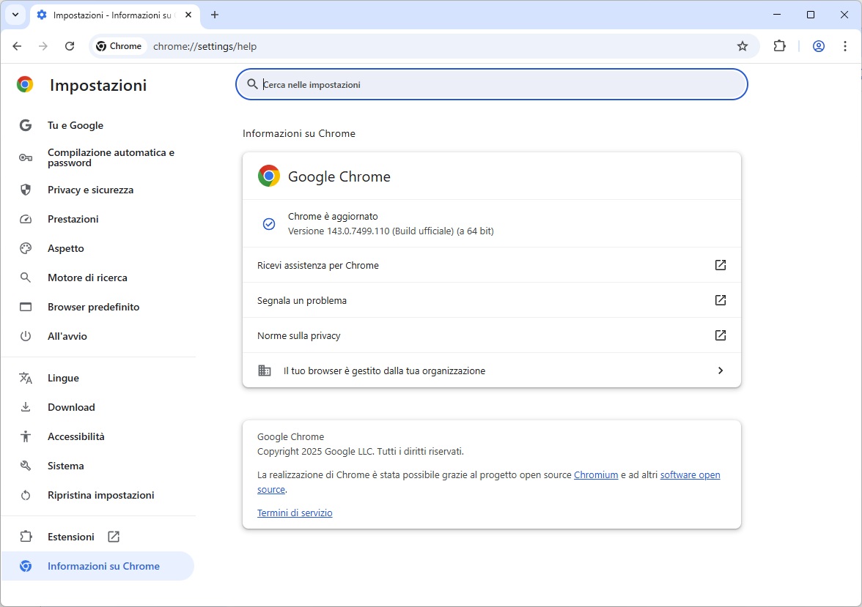Open Termini di servizio link
The width and height of the screenshot is (862, 607).
click(x=295, y=513)
